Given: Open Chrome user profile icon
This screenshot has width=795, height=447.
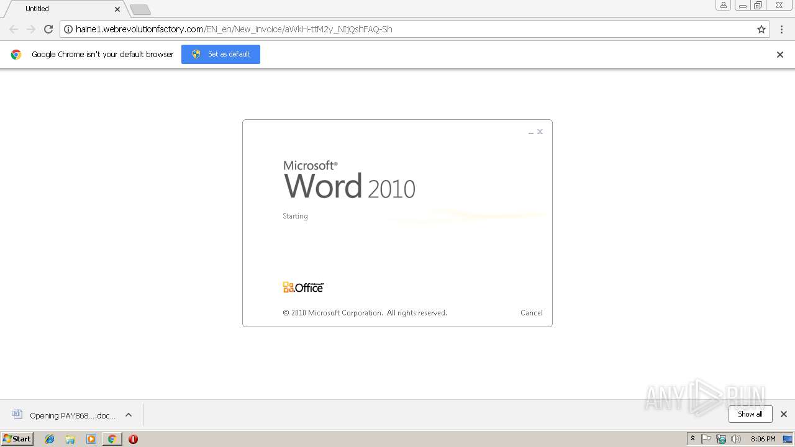Looking at the screenshot, I should tap(723, 6).
